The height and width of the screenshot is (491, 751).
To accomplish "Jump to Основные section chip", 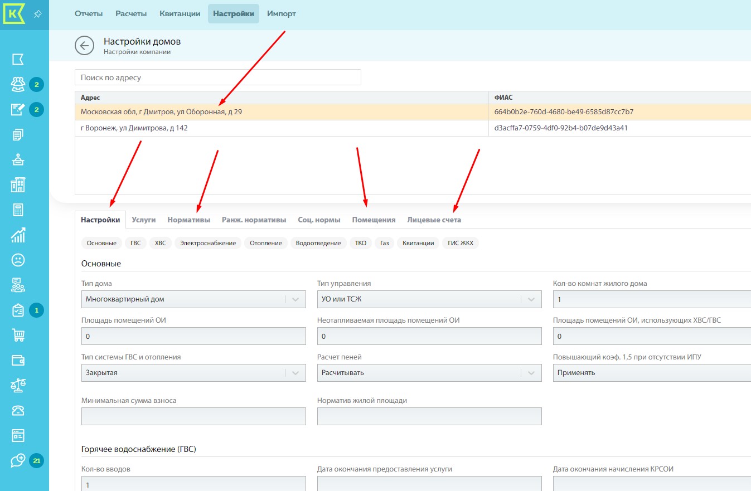I will pyautogui.click(x=101, y=243).
